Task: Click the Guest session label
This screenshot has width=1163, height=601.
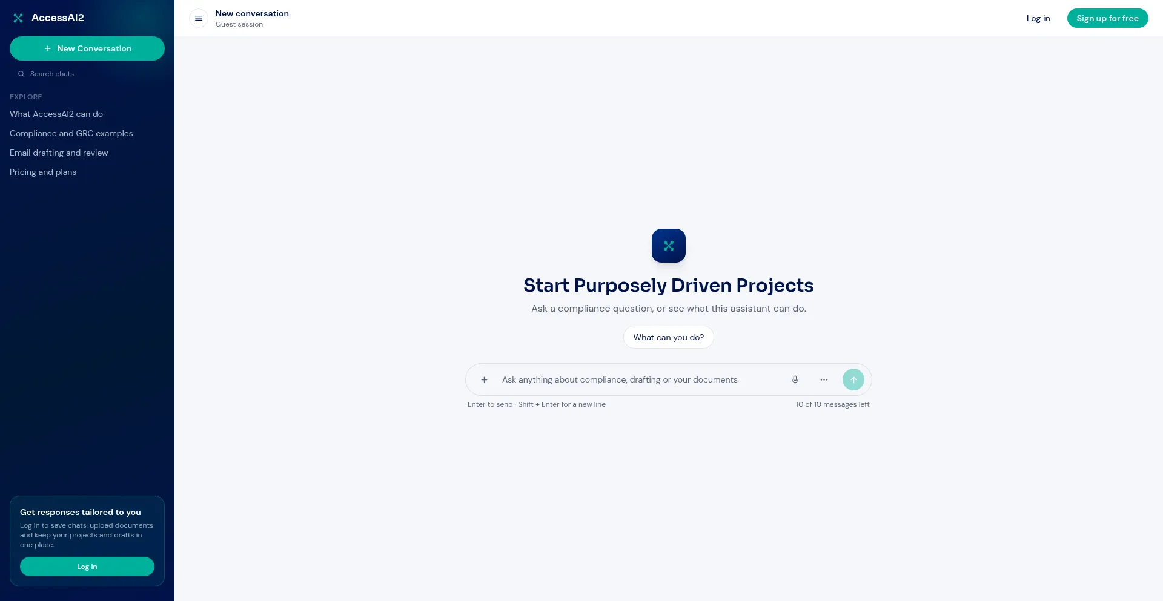Action: click(x=239, y=24)
